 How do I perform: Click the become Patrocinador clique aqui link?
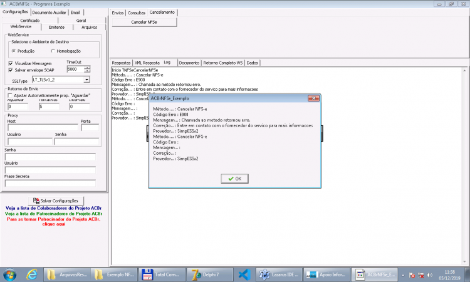tap(54, 221)
